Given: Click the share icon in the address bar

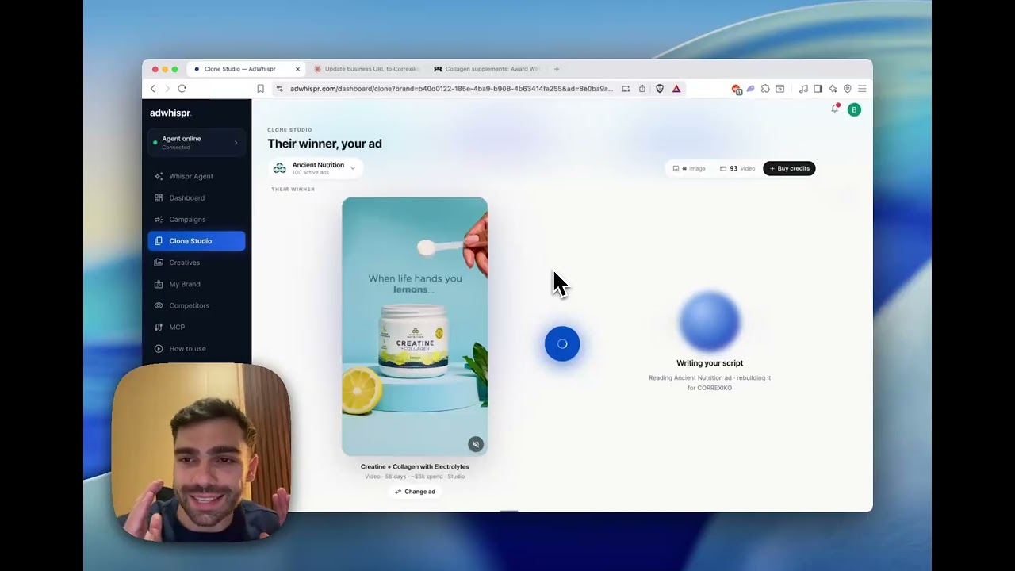Looking at the screenshot, I should pyautogui.click(x=642, y=89).
